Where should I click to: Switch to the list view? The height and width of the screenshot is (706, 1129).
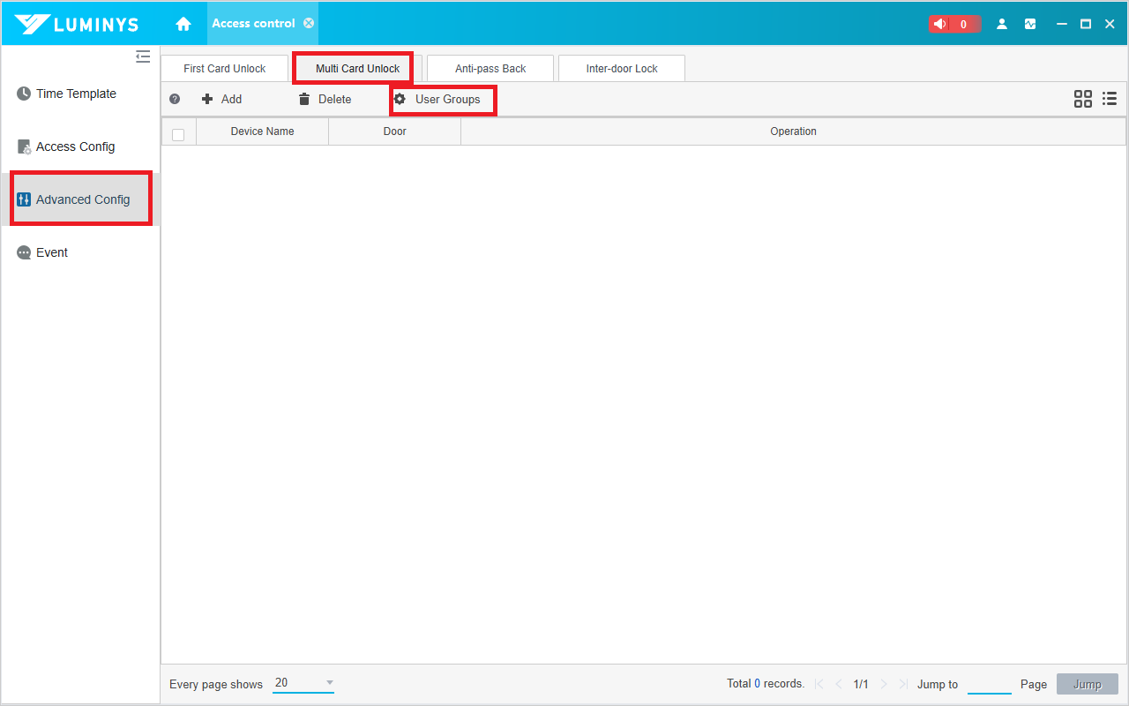click(x=1110, y=99)
